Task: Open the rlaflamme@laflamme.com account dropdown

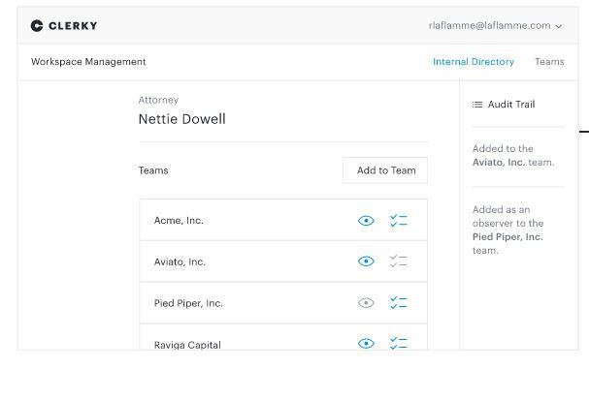Action: (x=495, y=26)
